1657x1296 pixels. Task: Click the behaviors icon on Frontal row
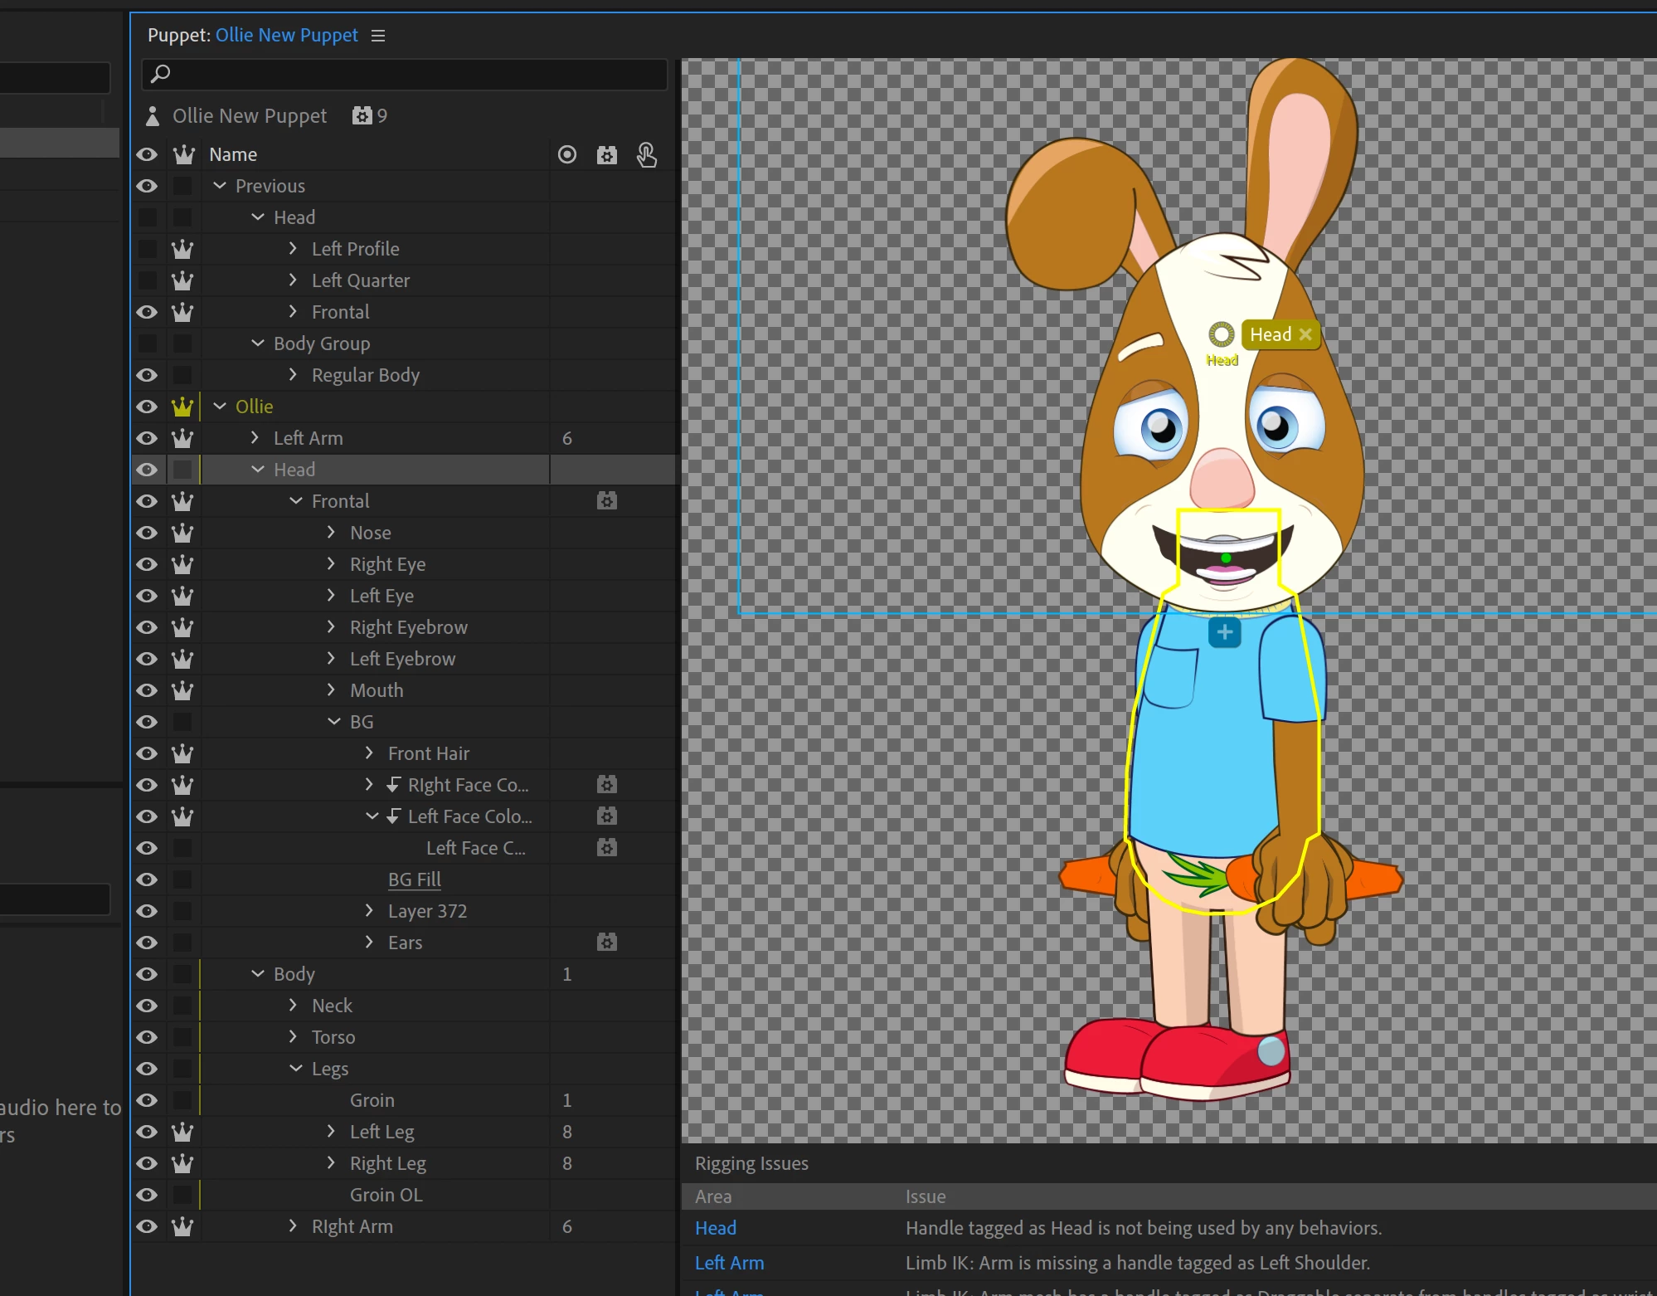pyautogui.click(x=607, y=501)
